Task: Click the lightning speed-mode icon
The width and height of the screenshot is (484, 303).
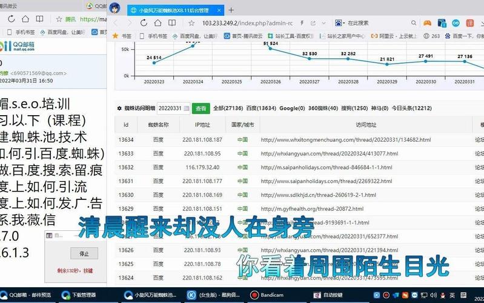Action: 302,23
